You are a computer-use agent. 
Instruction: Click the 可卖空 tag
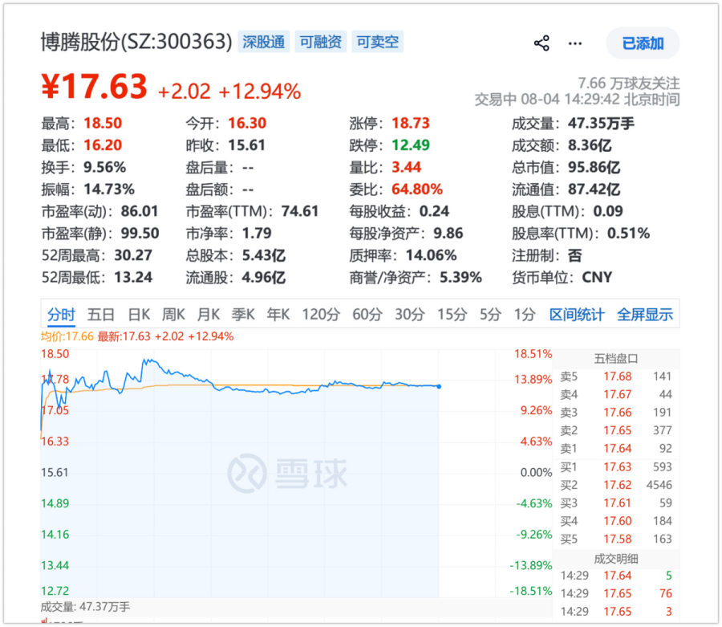(378, 42)
